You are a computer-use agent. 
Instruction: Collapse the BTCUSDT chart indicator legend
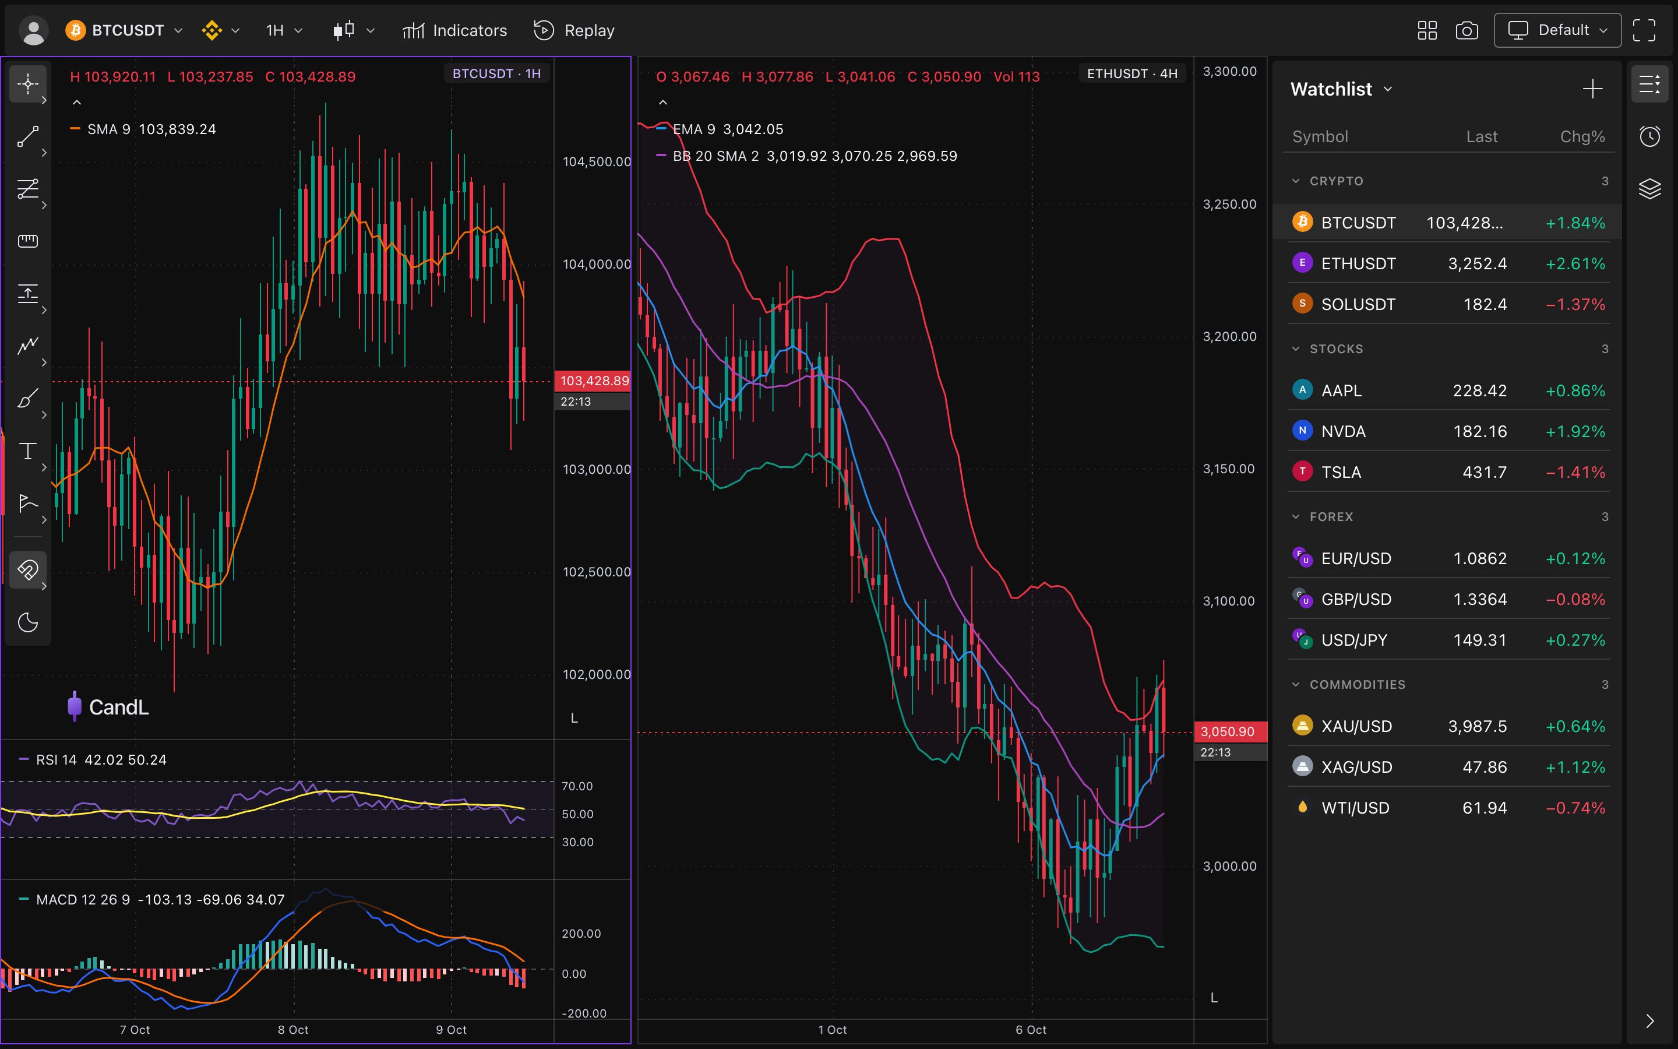tap(77, 103)
